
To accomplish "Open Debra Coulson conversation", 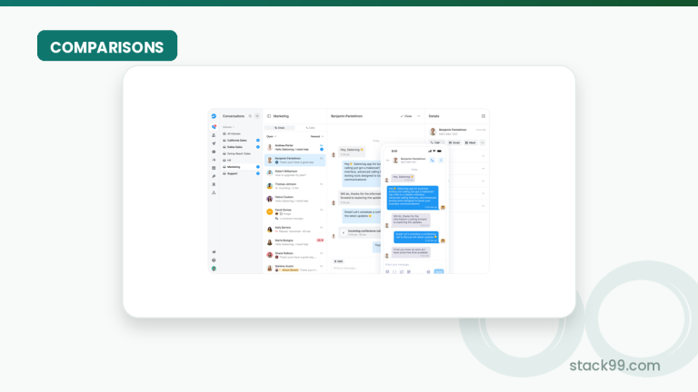I will click(x=294, y=199).
